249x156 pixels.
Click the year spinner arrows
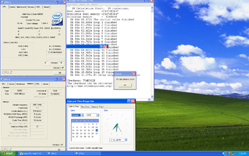coord(98,115)
